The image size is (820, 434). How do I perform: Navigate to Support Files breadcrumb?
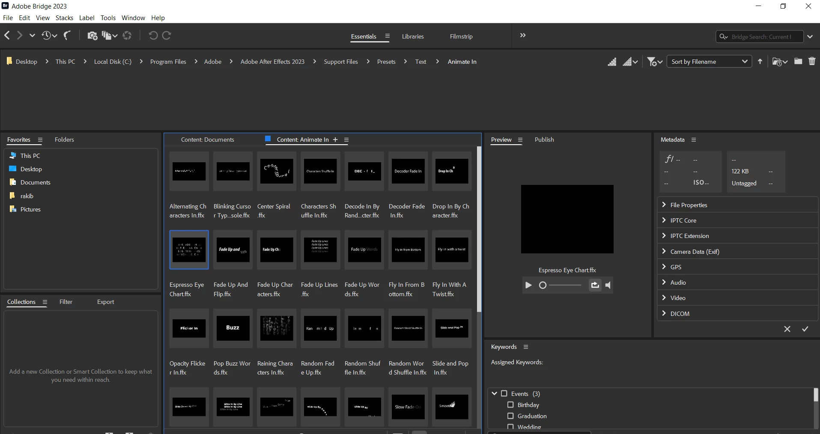(x=341, y=62)
